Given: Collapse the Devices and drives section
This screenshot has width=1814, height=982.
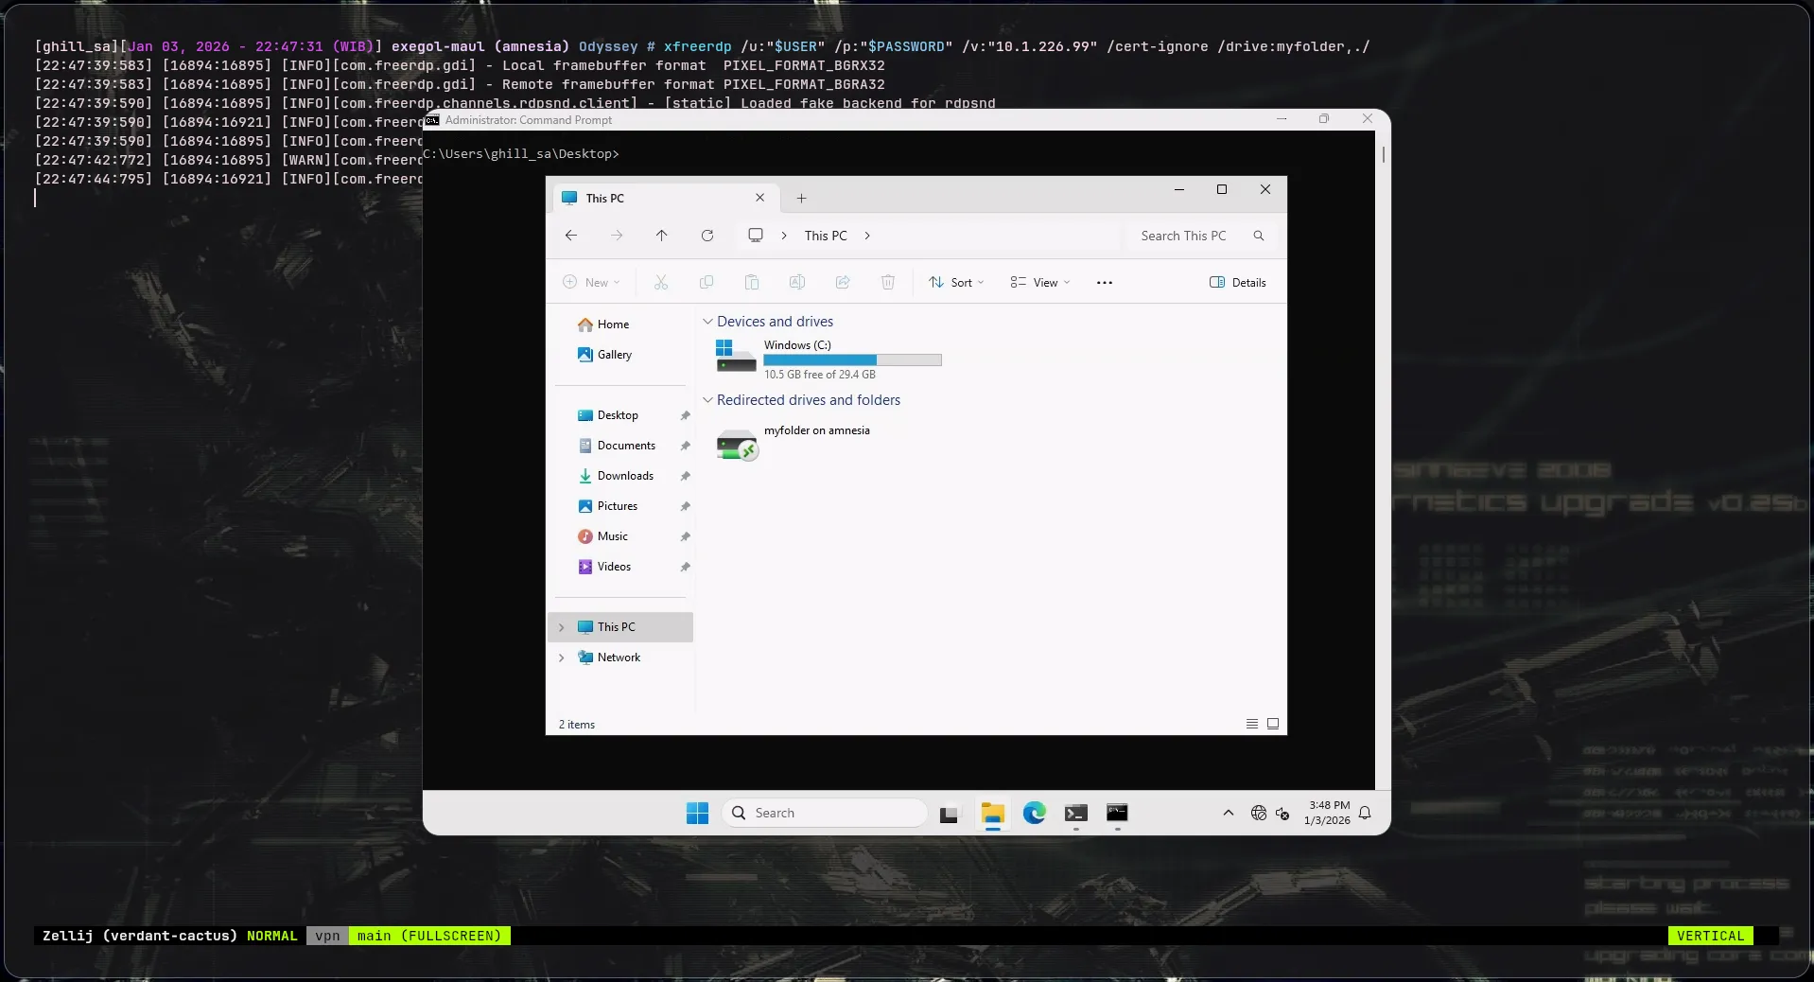Looking at the screenshot, I should [x=707, y=322].
